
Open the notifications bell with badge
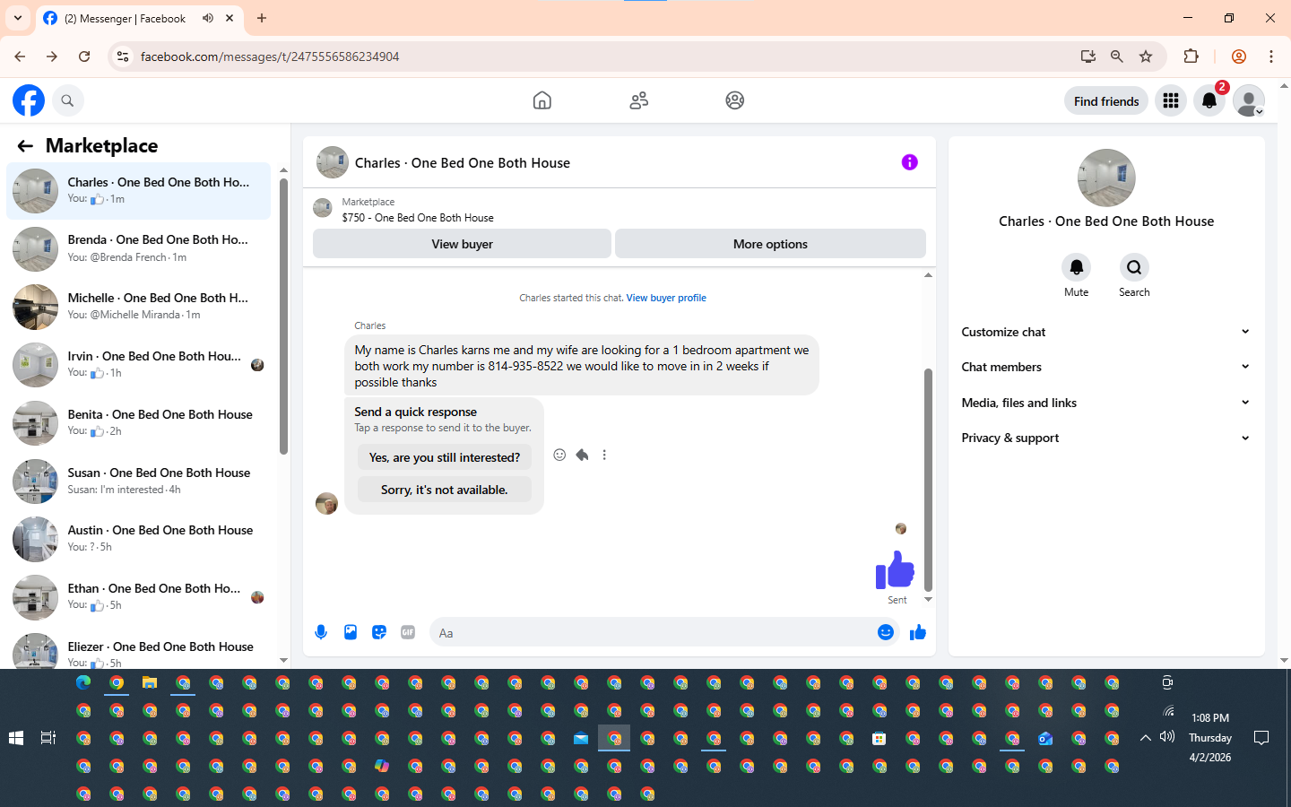click(1209, 101)
